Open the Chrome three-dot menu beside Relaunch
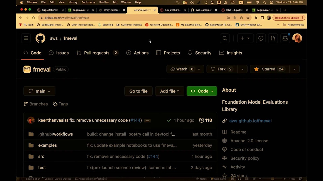 tap(303, 18)
